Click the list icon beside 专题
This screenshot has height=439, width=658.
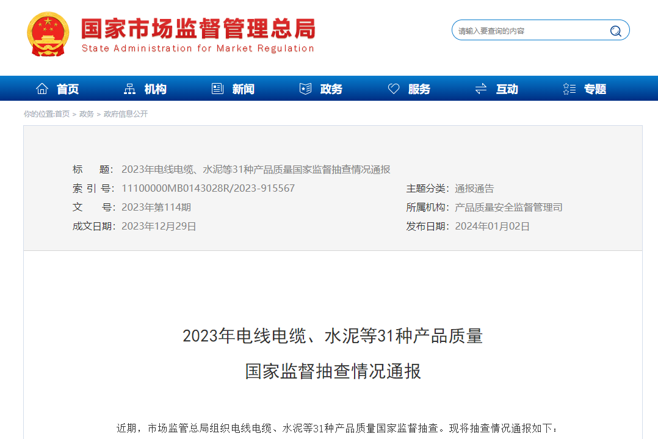click(x=569, y=89)
